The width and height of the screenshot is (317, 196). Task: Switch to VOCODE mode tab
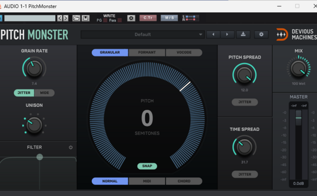[184, 52]
